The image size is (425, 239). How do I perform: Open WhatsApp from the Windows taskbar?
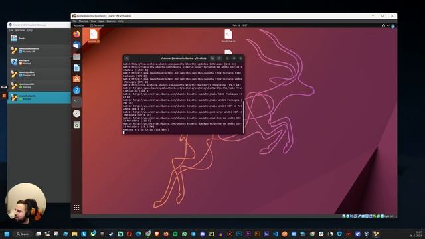(x=185, y=234)
